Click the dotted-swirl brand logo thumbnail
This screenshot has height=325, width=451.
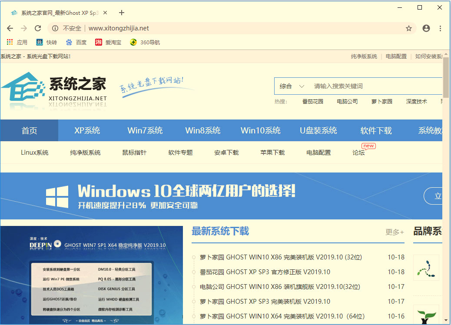[x=426, y=268]
